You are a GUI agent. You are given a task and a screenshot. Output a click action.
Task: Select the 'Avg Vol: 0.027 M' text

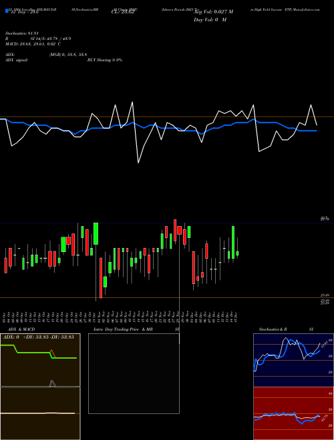(x=214, y=12)
